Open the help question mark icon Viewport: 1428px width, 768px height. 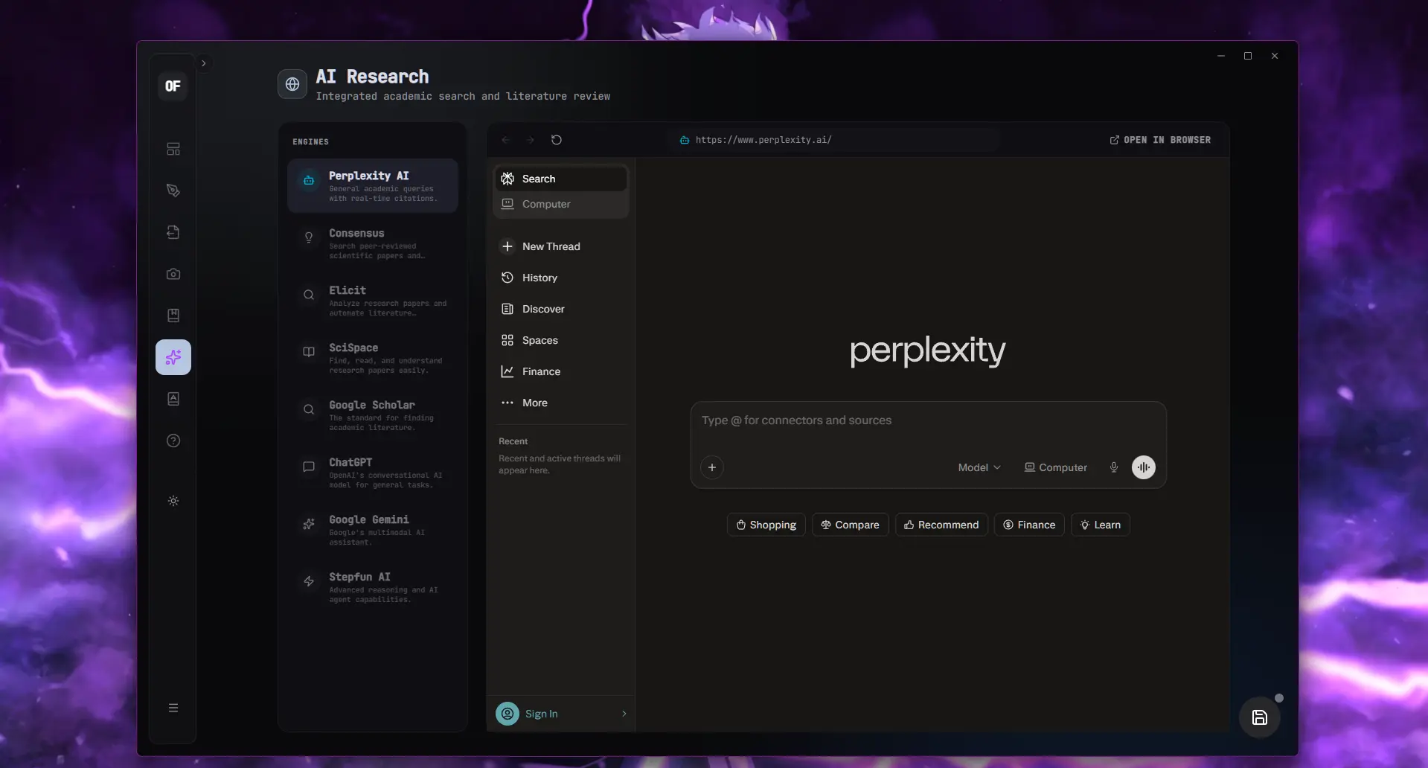173,441
